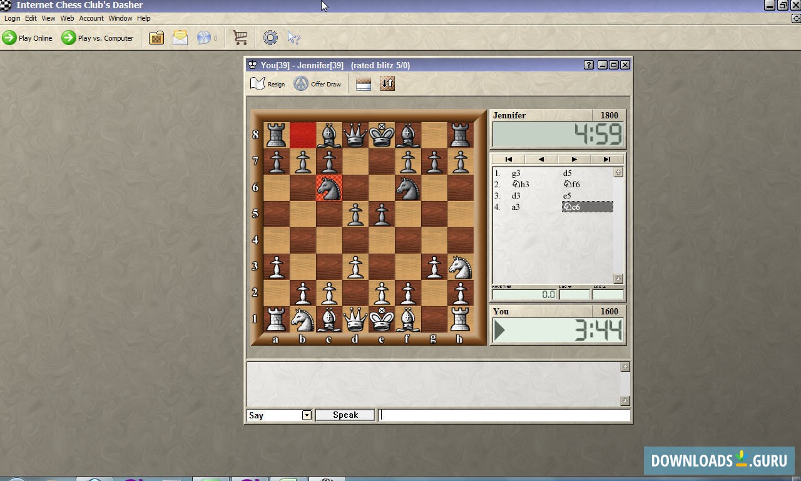Focus the chat message input field

504,415
